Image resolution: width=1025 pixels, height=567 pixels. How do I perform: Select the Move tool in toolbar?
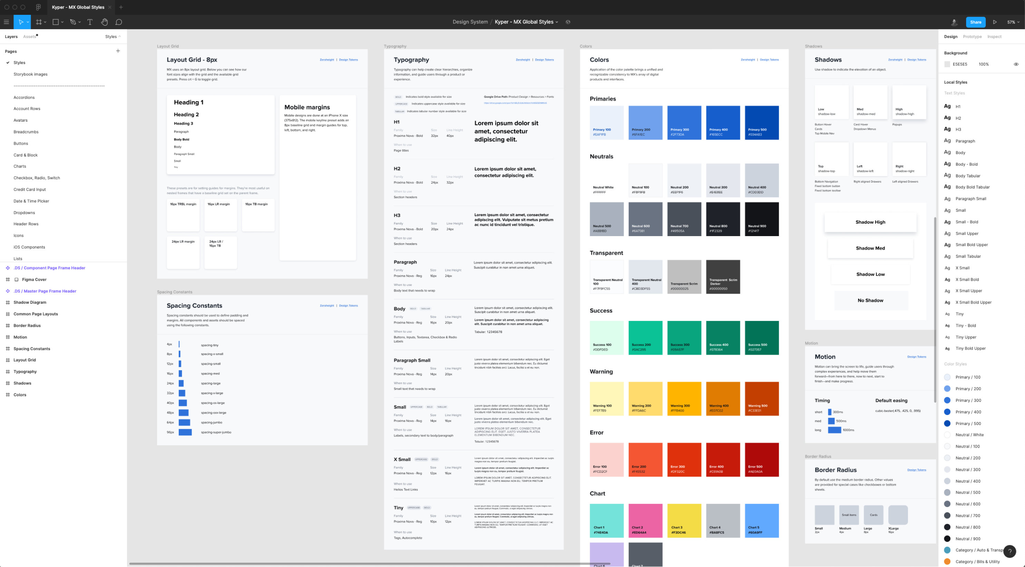21,22
